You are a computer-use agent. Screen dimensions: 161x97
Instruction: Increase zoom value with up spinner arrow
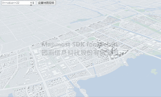[x=33, y=2]
